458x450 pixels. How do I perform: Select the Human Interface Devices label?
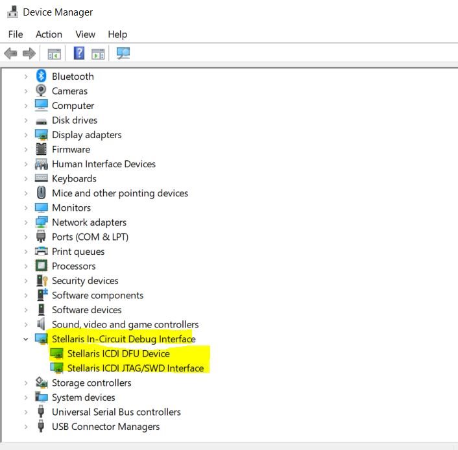[x=104, y=164]
